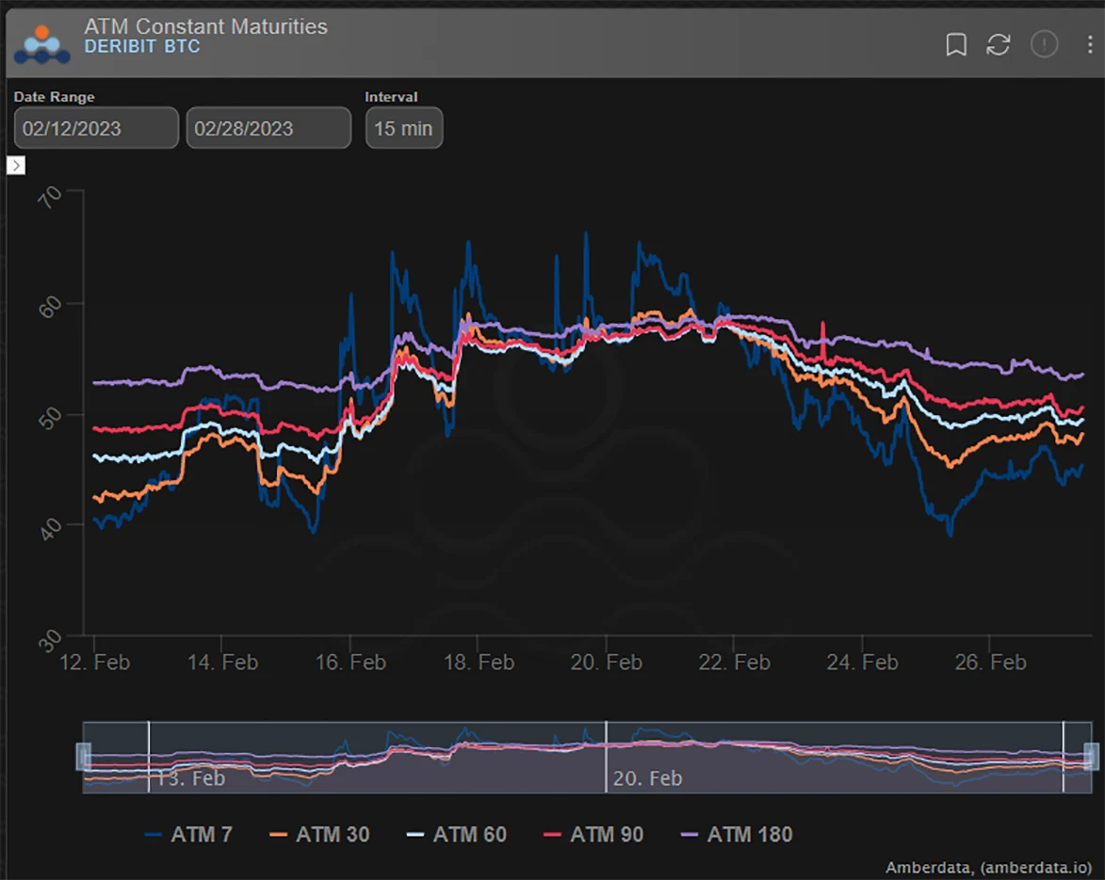This screenshot has height=880, width=1105.
Task: Click the 13. Feb marker in the navigator
Action: point(190,778)
